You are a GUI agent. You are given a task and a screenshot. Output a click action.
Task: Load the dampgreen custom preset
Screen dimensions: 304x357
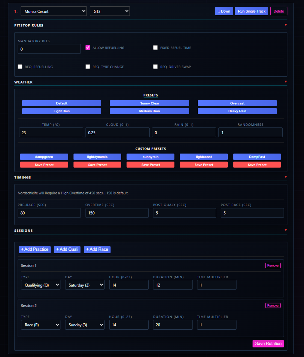pos(44,157)
